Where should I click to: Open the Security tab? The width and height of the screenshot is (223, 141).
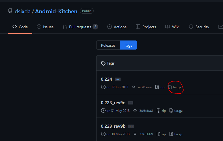click(199, 27)
